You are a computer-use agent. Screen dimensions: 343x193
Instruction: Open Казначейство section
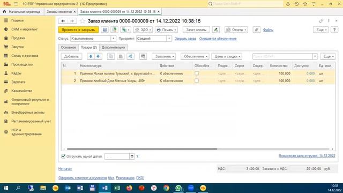(21, 91)
